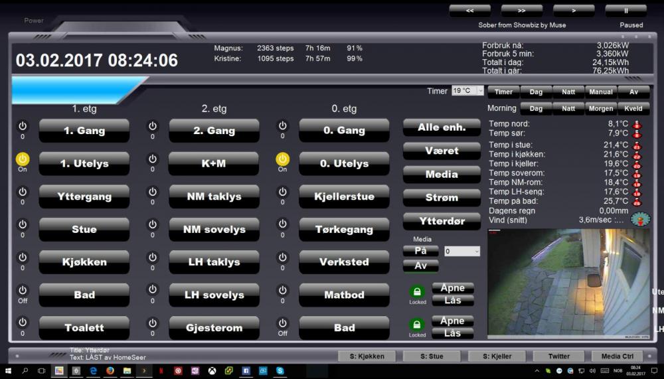Toggle power icon for 1. Gang

(23, 126)
